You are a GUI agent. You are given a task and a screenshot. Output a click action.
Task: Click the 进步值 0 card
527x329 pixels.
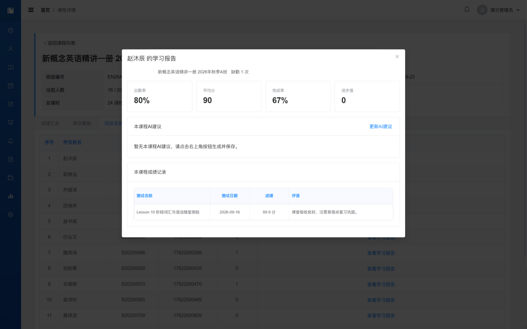pyautogui.click(x=367, y=96)
